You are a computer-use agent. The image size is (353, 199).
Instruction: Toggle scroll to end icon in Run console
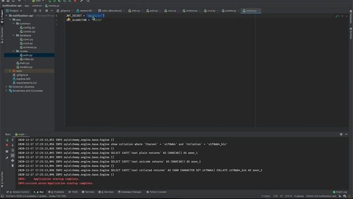pyautogui.click(x=13, y=155)
